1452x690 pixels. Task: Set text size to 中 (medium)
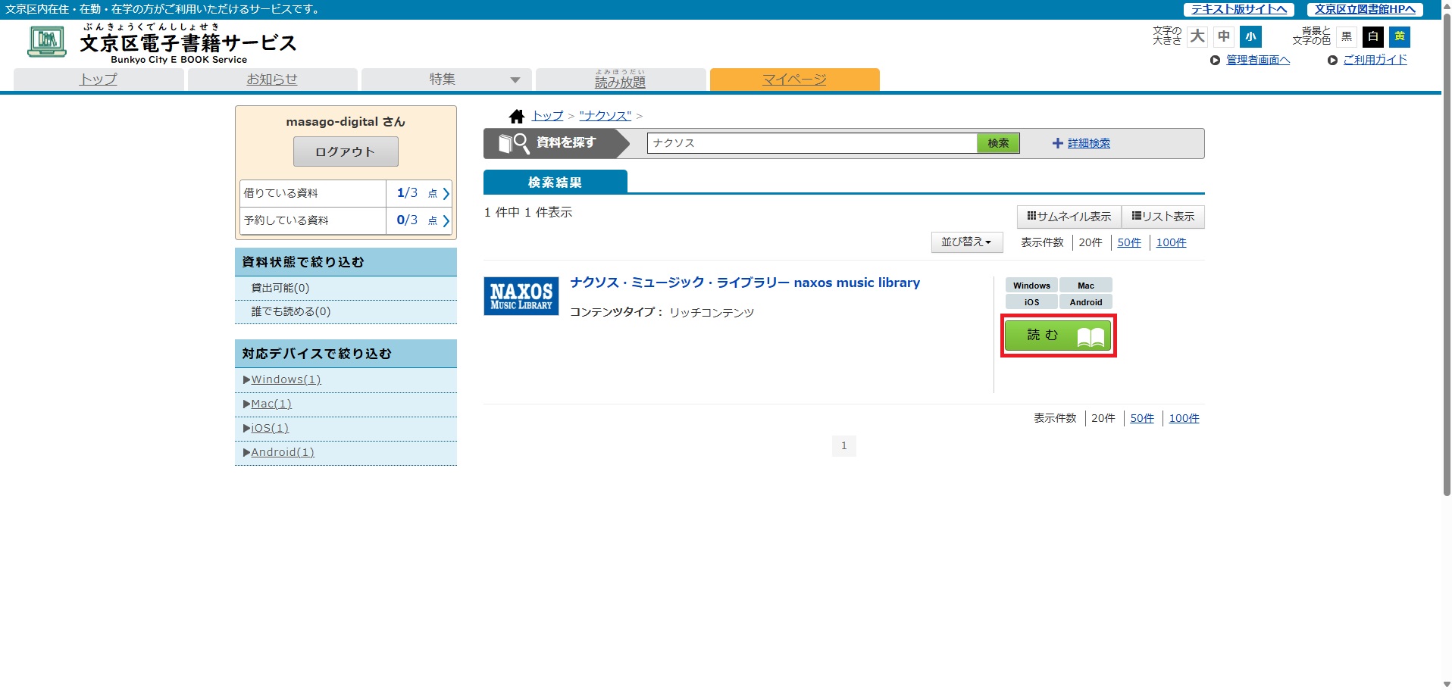point(1224,36)
